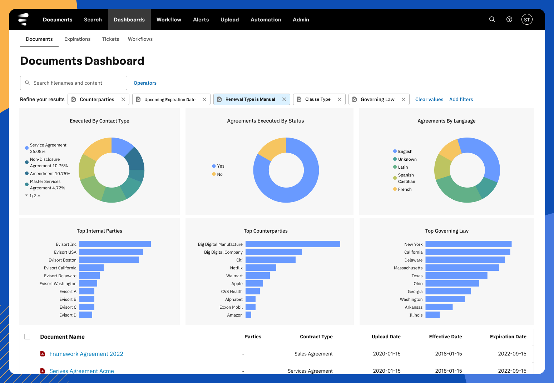Click the ST user avatar
554x383 pixels.
click(527, 19)
